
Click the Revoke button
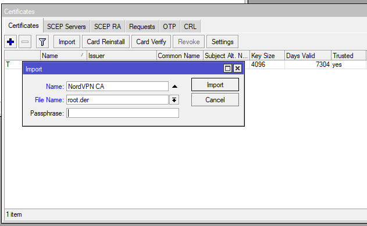tap(188, 42)
